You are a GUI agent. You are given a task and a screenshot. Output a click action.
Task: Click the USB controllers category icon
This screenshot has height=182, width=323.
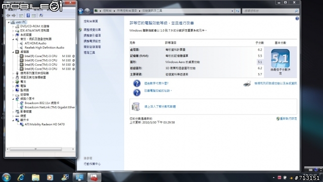[x=17, y=73]
